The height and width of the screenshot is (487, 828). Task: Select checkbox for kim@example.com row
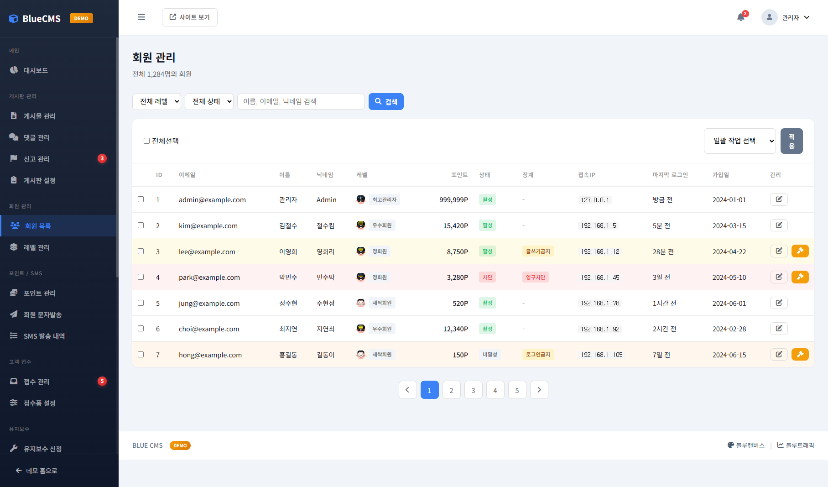(141, 225)
